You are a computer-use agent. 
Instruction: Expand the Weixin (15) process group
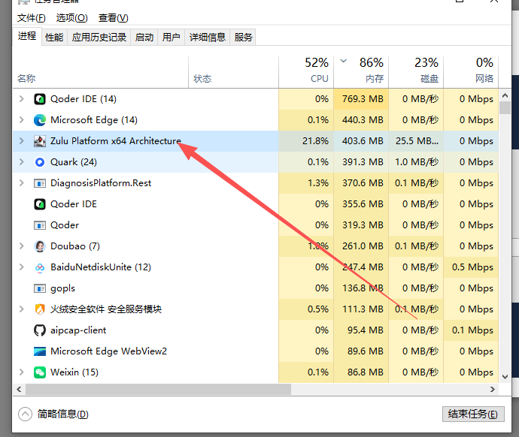click(22, 372)
